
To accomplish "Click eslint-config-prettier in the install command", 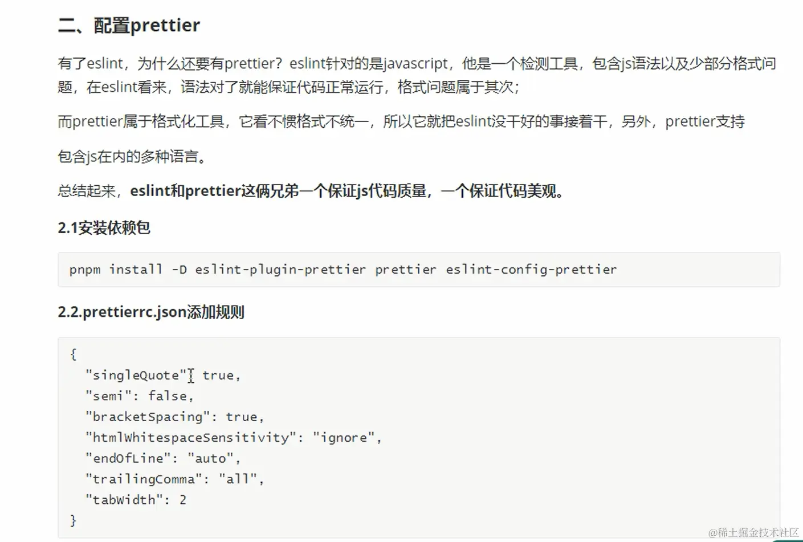I will point(531,270).
